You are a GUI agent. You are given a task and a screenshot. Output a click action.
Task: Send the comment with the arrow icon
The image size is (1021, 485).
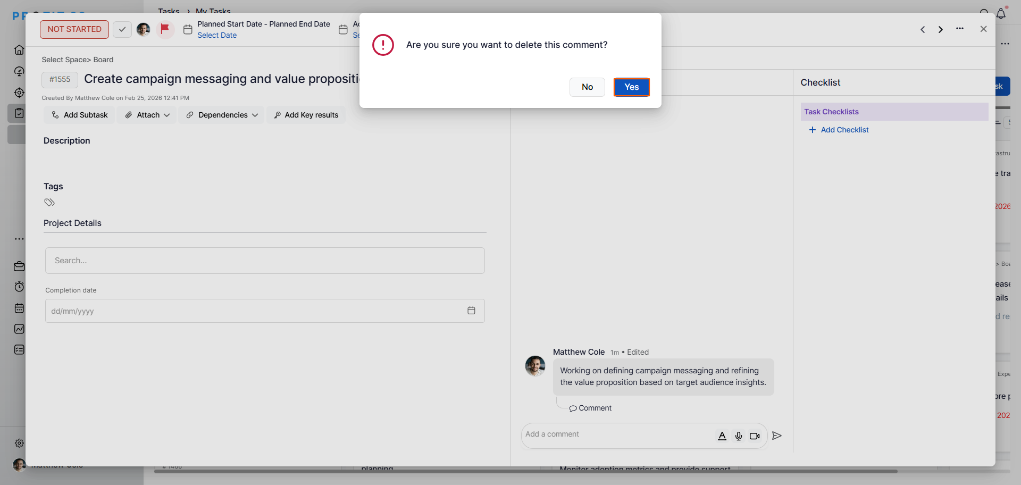coord(777,436)
